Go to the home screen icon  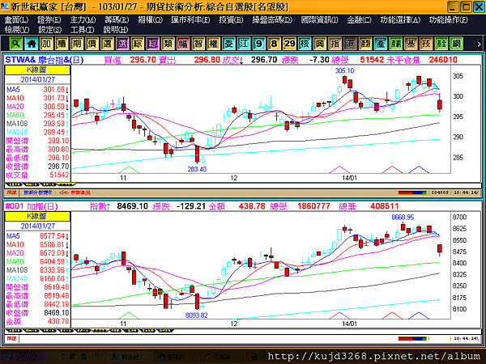[32, 44]
